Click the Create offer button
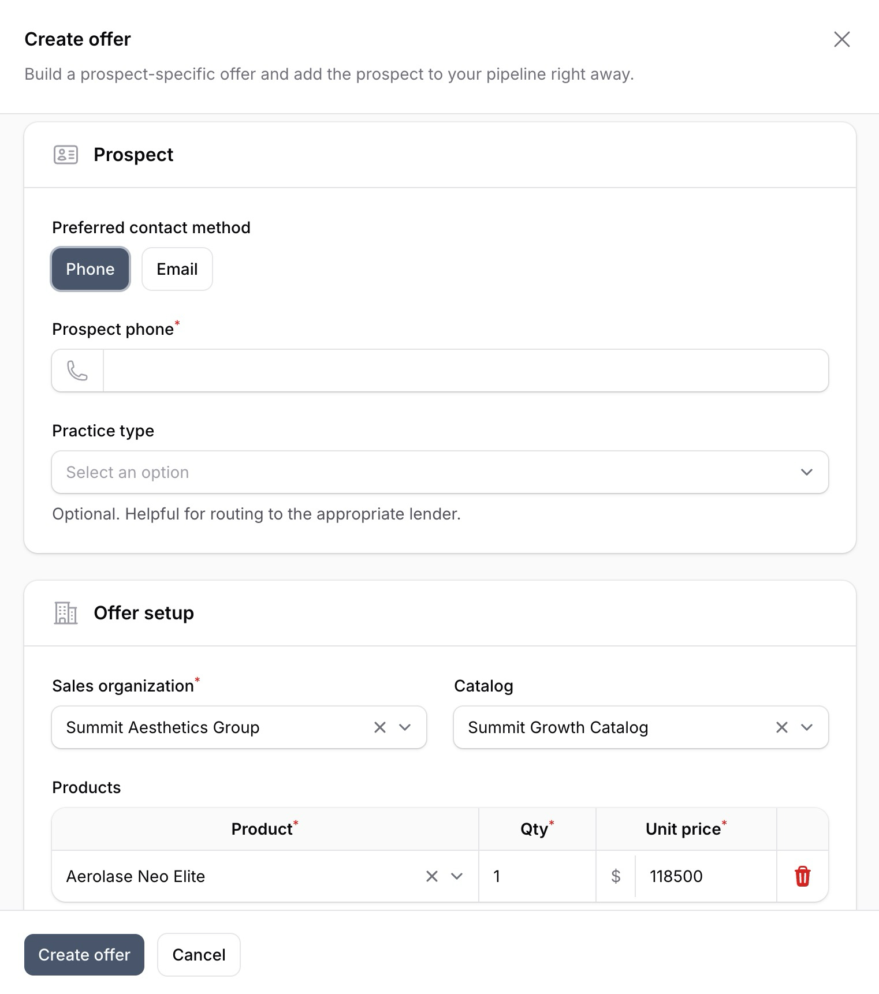Image resolution: width=879 pixels, height=994 pixels. click(x=84, y=955)
